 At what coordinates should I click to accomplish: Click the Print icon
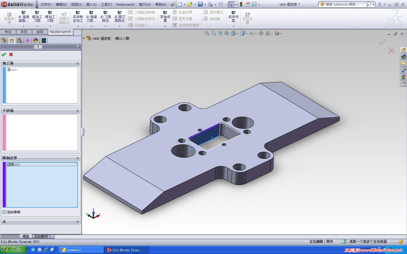coord(210,4)
